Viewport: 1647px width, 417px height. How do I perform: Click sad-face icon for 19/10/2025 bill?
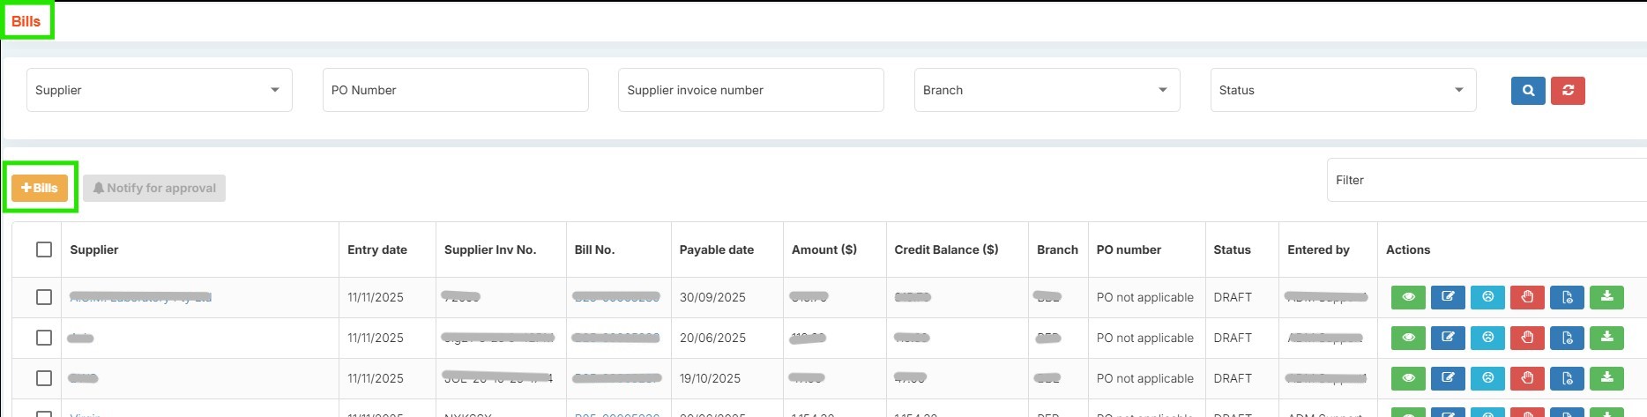pyautogui.click(x=1487, y=378)
